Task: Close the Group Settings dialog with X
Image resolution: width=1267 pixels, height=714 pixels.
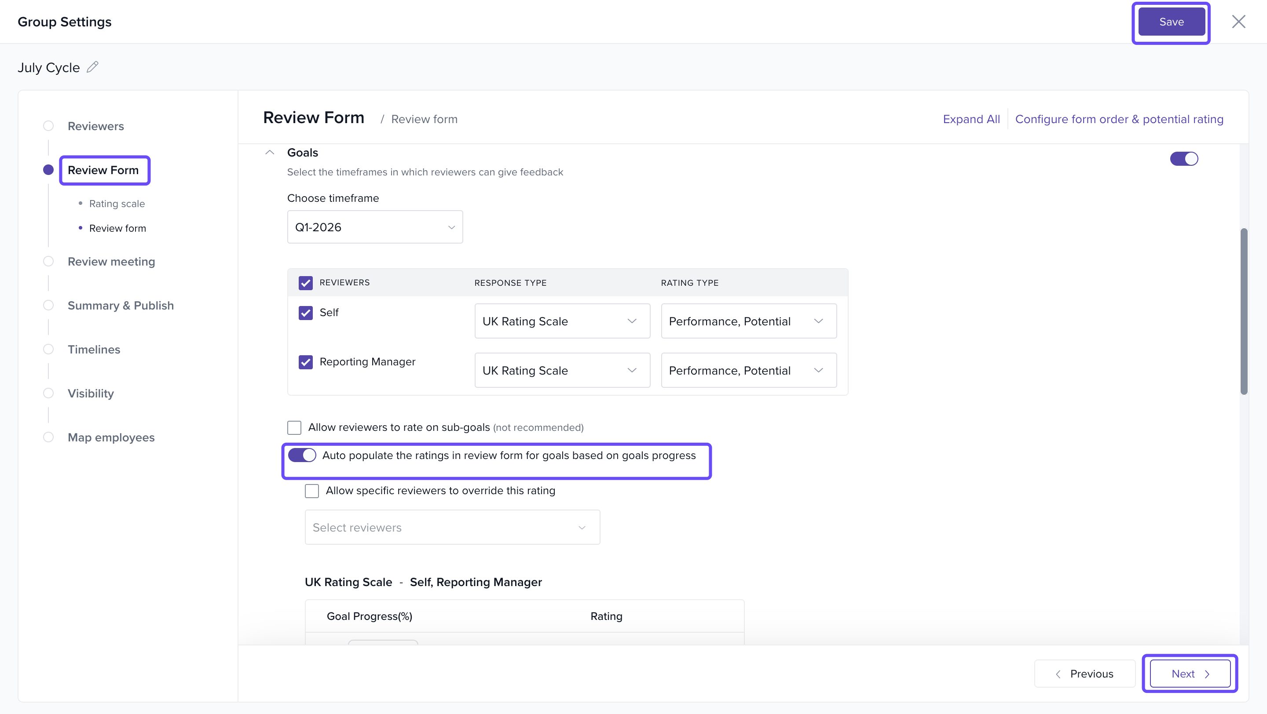Action: pos(1238,22)
